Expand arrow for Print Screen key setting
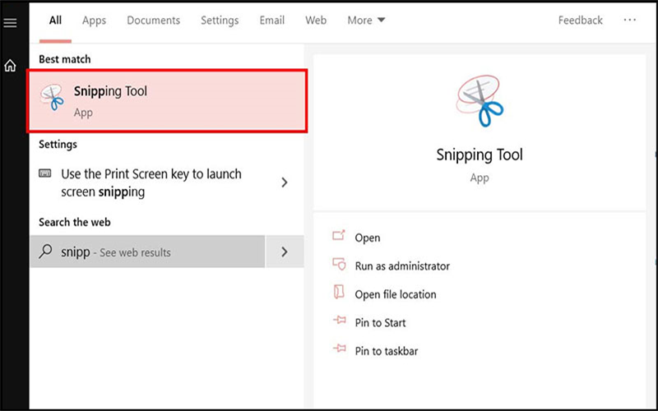This screenshot has height=411, width=658. coord(285,182)
